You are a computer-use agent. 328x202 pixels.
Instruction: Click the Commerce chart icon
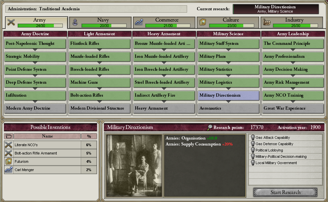tap(139, 22)
